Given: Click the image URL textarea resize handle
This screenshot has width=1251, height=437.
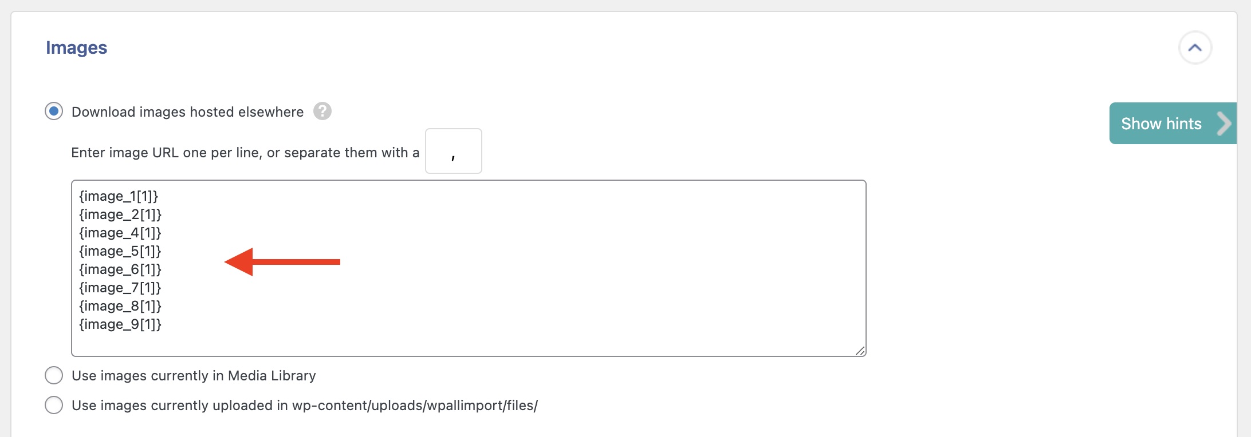Looking at the screenshot, I should pos(860,351).
